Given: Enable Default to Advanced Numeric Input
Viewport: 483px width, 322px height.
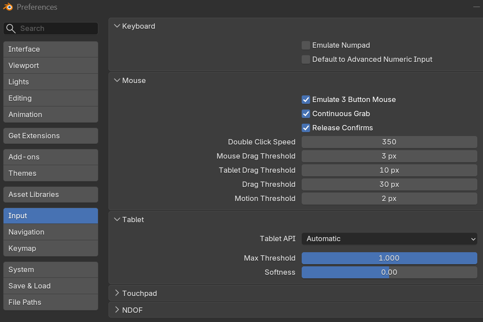Looking at the screenshot, I should [306, 60].
